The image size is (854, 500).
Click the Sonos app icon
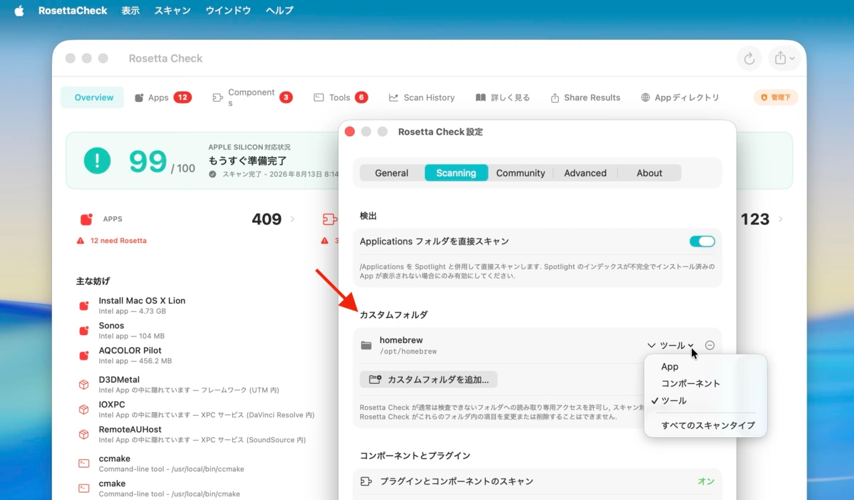tap(84, 330)
